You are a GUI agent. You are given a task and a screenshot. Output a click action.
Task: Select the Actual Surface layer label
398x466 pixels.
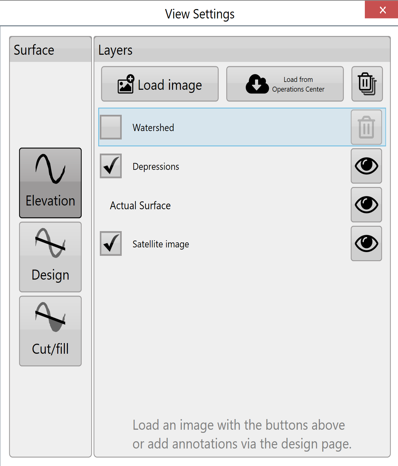pyautogui.click(x=140, y=205)
